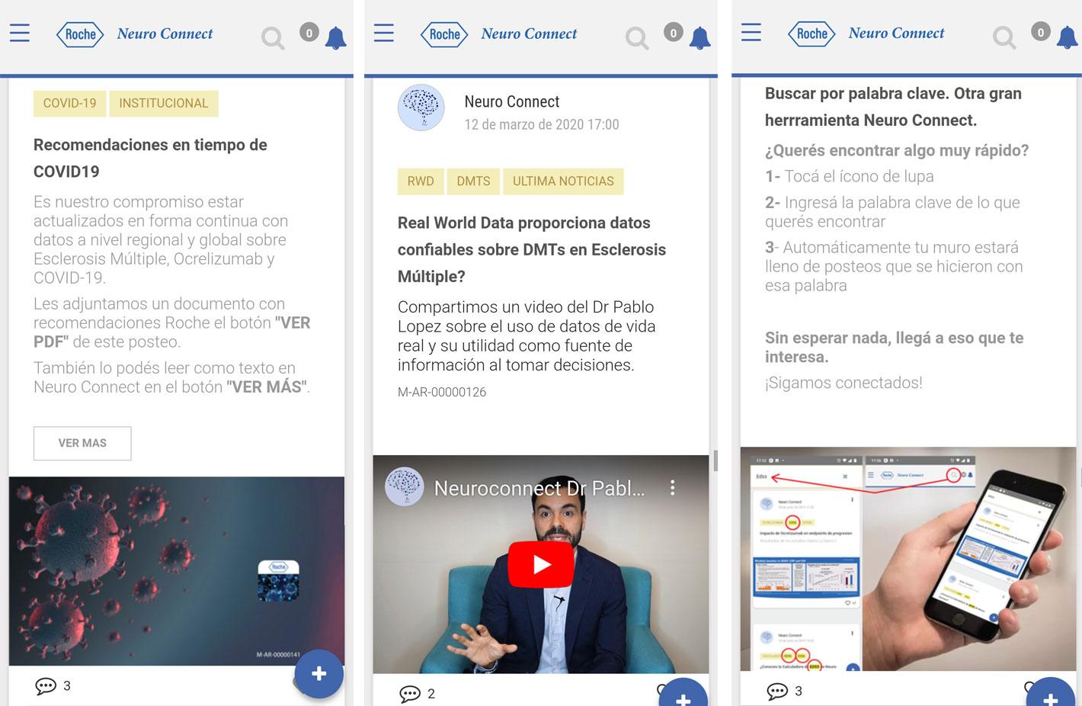
Task: Open notifications bell in left screen
Action: pyautogui.click(x=336, y=38)
